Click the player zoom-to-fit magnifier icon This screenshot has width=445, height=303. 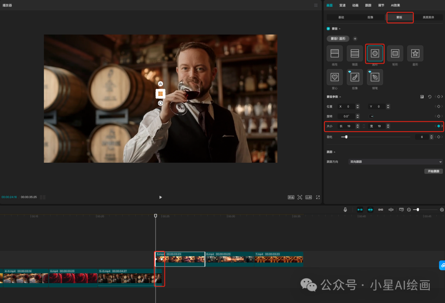pyautogui.click(x=300, y=197)
